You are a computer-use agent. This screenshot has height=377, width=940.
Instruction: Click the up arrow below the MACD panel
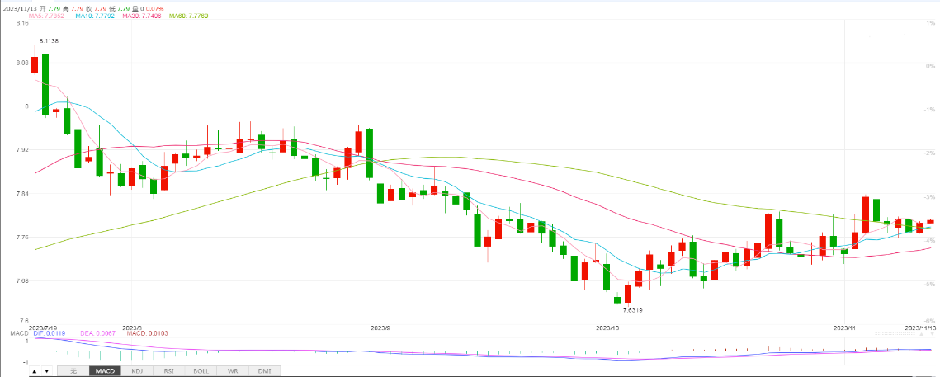pyautogui.click(x=35, y=372)
